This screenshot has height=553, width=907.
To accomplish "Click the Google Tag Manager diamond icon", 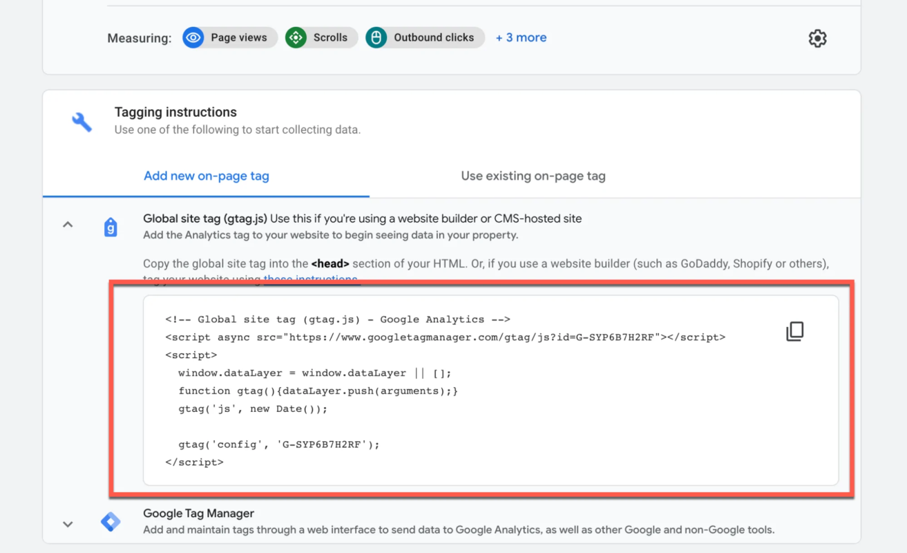I will coord(111,522).
